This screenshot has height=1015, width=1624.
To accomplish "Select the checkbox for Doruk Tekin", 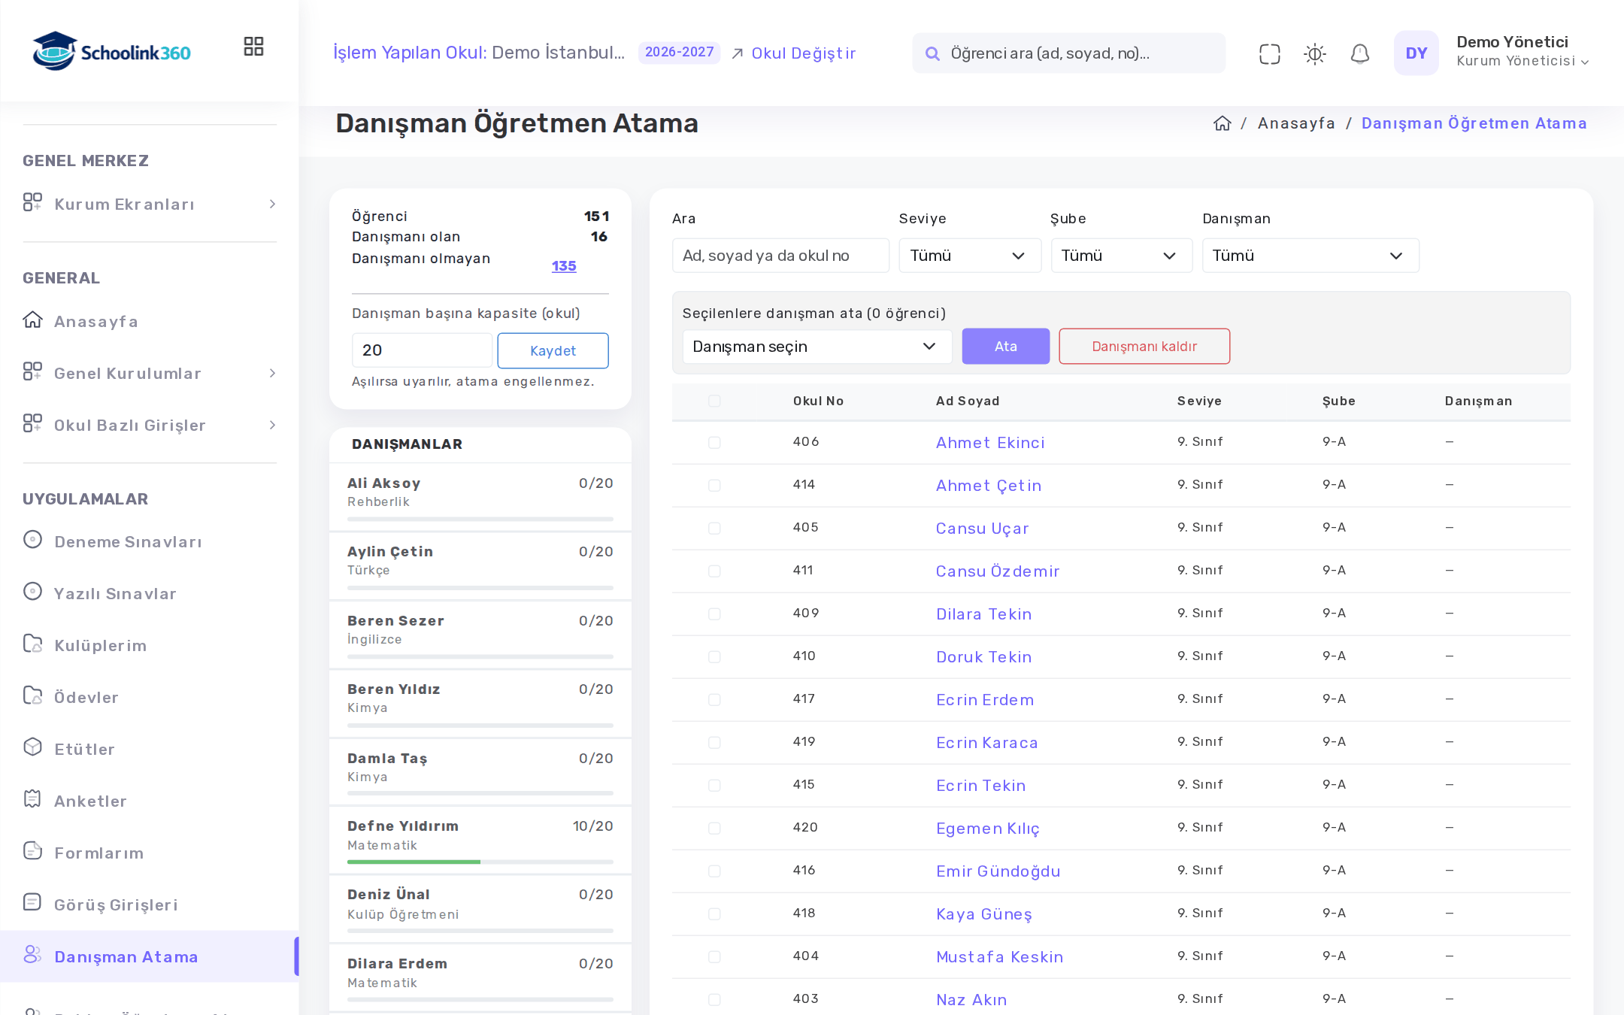I will pyautogui.click(x=714, y=657).
